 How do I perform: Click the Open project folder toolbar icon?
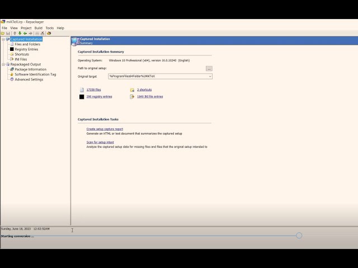point(3,33)
